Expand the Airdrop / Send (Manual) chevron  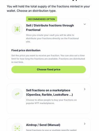click(x=85, y=124)
